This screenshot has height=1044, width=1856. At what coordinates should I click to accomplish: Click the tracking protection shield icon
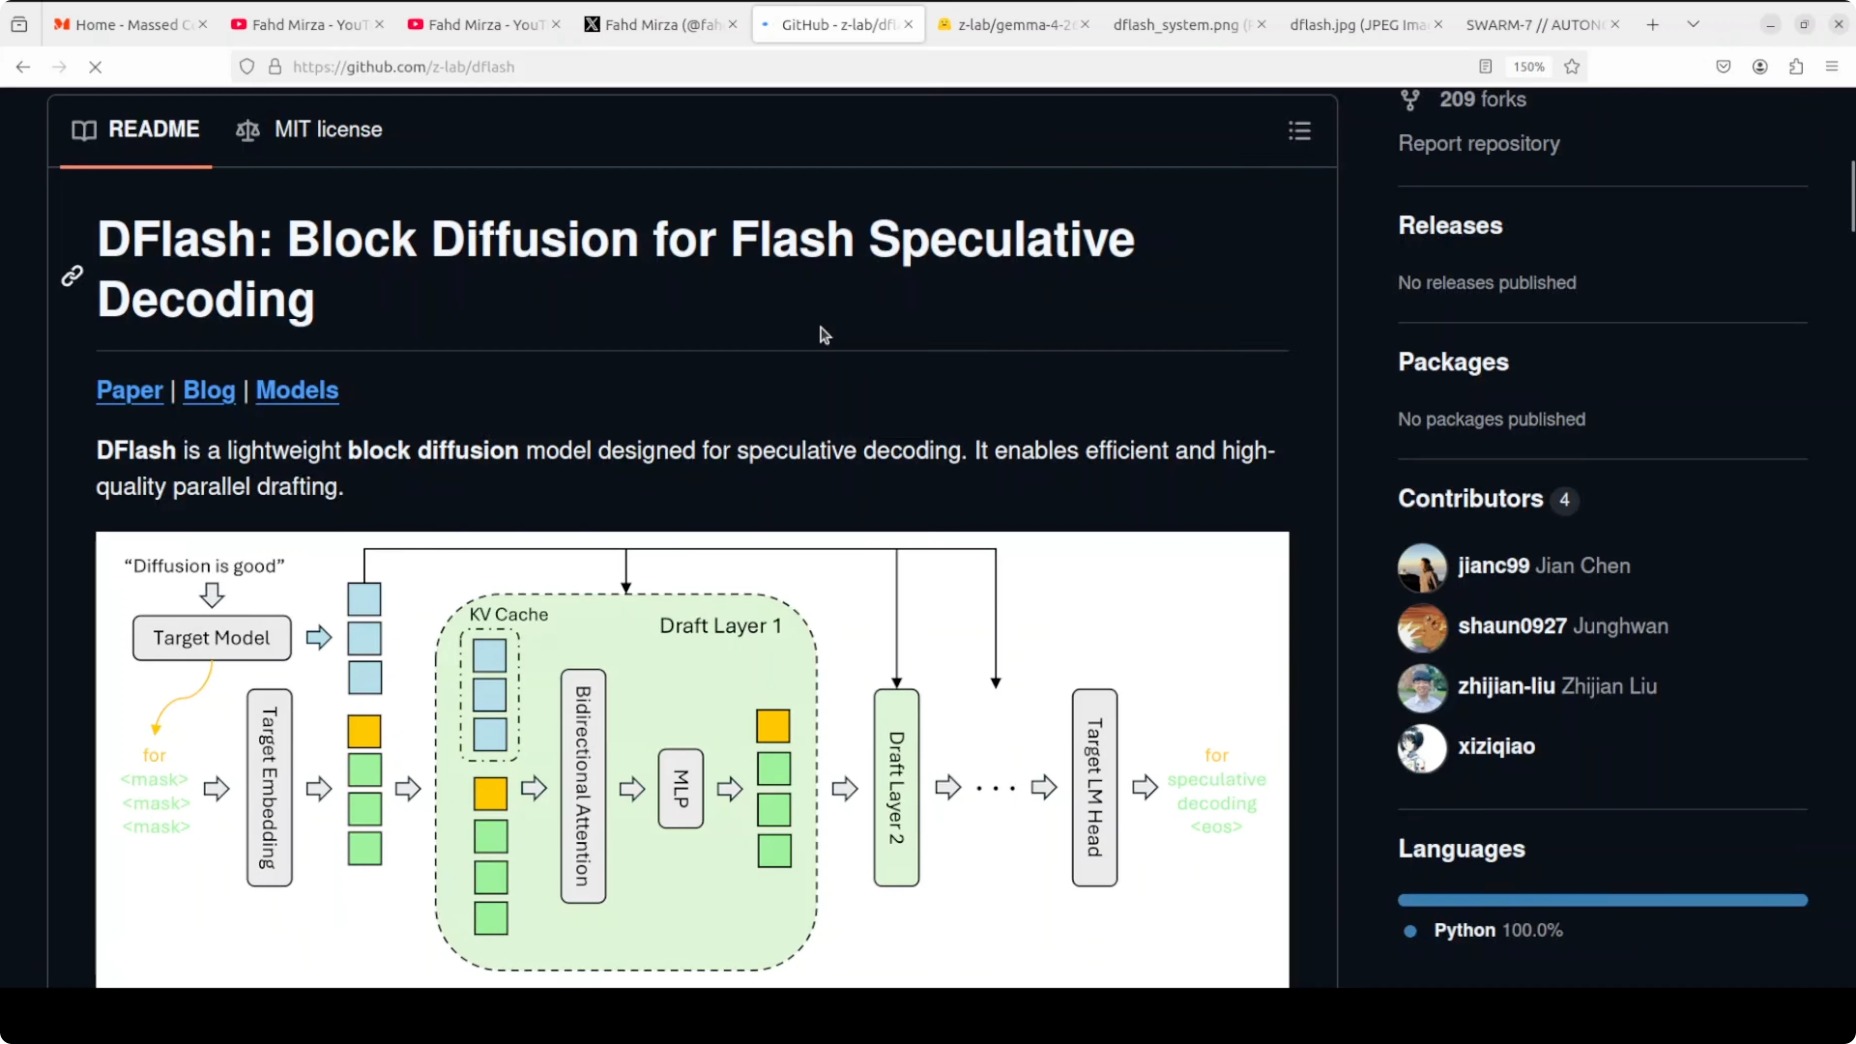(x=247, y=67)
